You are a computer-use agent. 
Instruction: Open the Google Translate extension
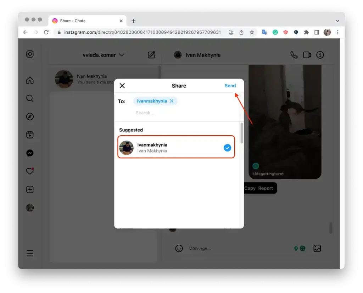264,32
